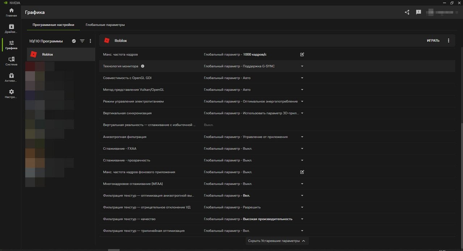Open Вертикальная синхронизация dropdown

302,113
